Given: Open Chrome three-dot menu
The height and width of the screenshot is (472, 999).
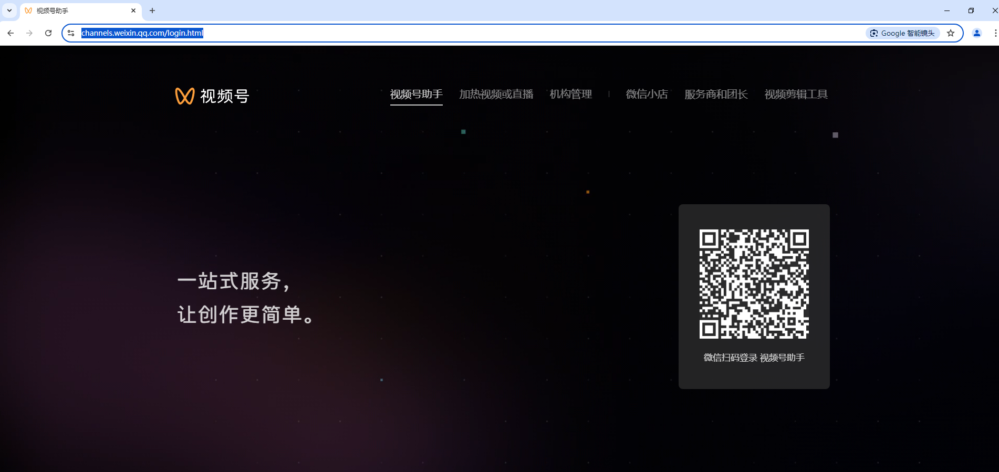Looking at the screenshot, I should pyautogui.click(x=995, y=33).
